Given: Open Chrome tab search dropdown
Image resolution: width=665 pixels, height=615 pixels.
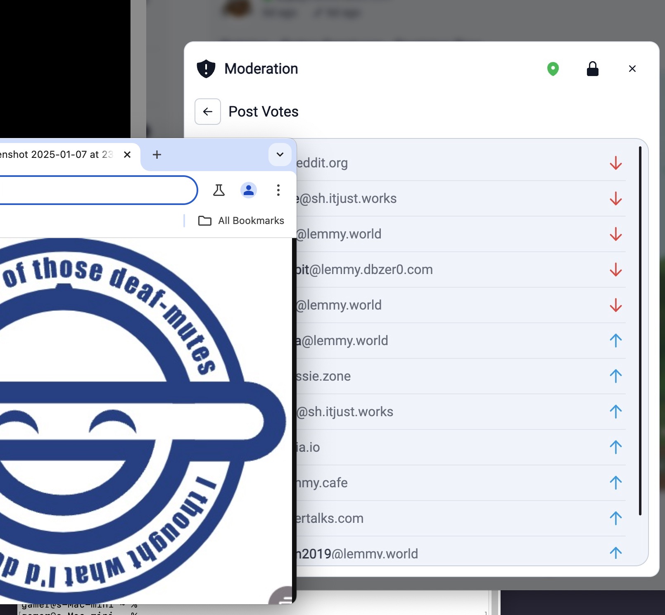Looking at the screenshot, I should [x=280, y=155].
